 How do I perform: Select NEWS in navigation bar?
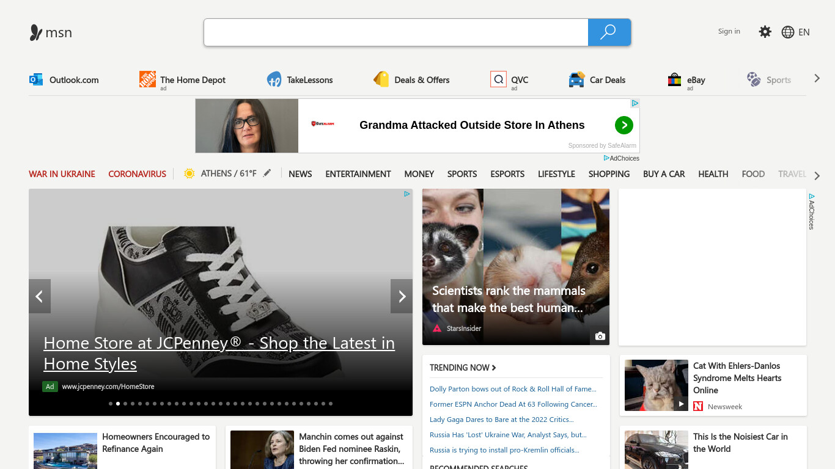point(300,174)
